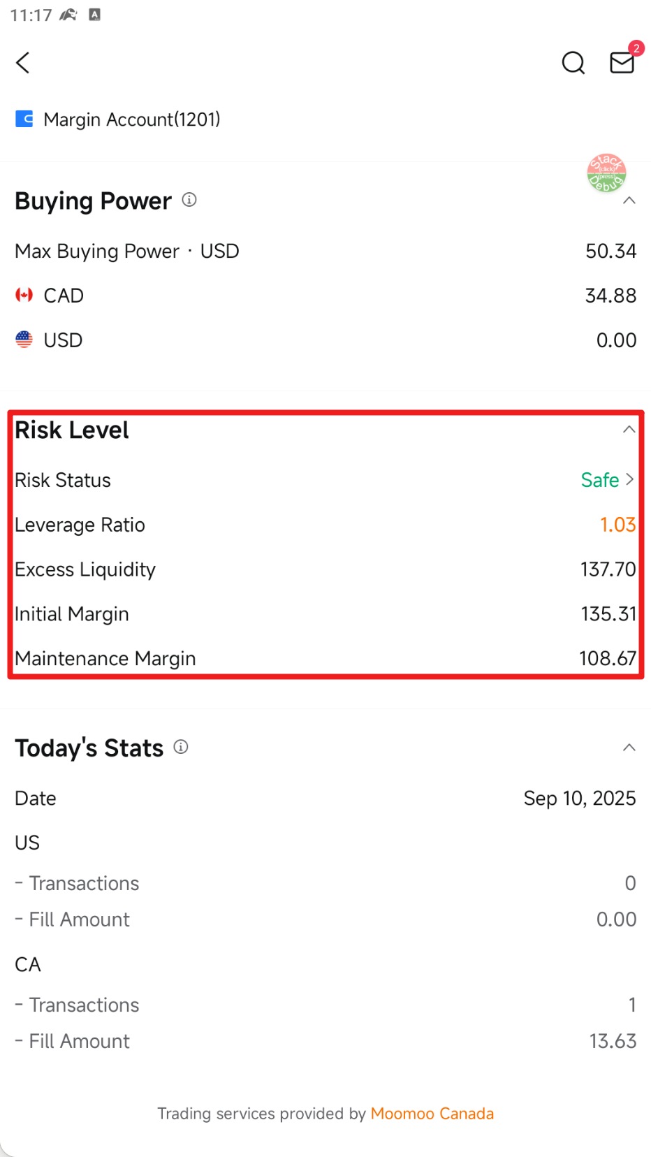Viewport: 651px width, 1157px height.
Task: Open the Moomoo Canada link
Action: [432, 1114]
